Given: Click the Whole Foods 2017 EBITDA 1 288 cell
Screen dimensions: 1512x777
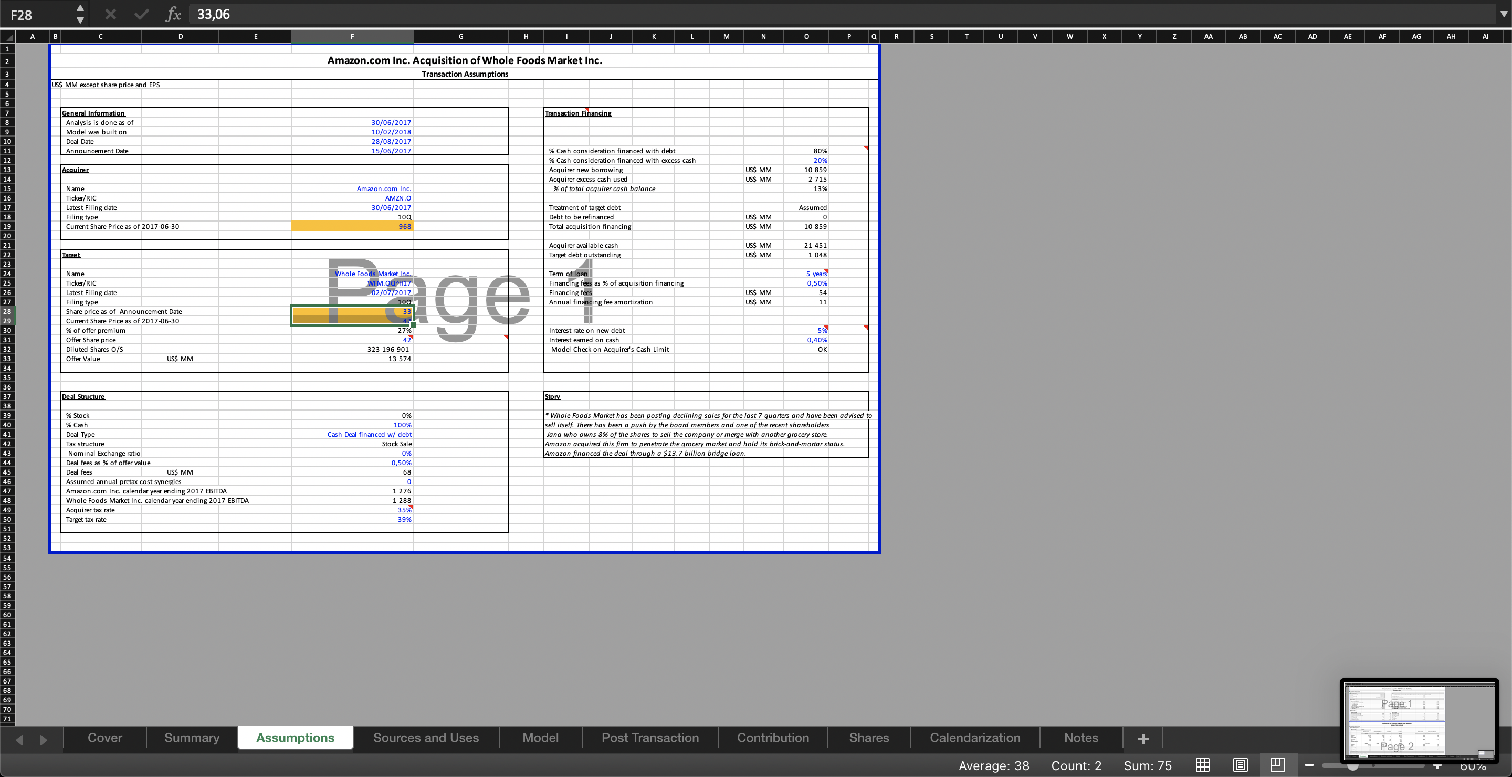Looking at the screenshot, I should click(352, 501).
